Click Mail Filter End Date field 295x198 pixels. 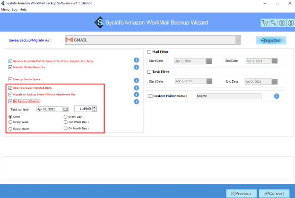pyautogui.click(x=259, y=61)
